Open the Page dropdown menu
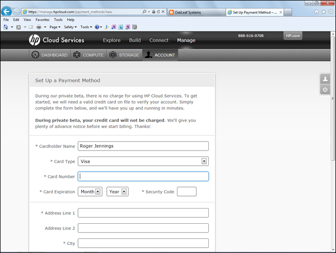Viewport: 336px width, 253px height. point(55,27)
